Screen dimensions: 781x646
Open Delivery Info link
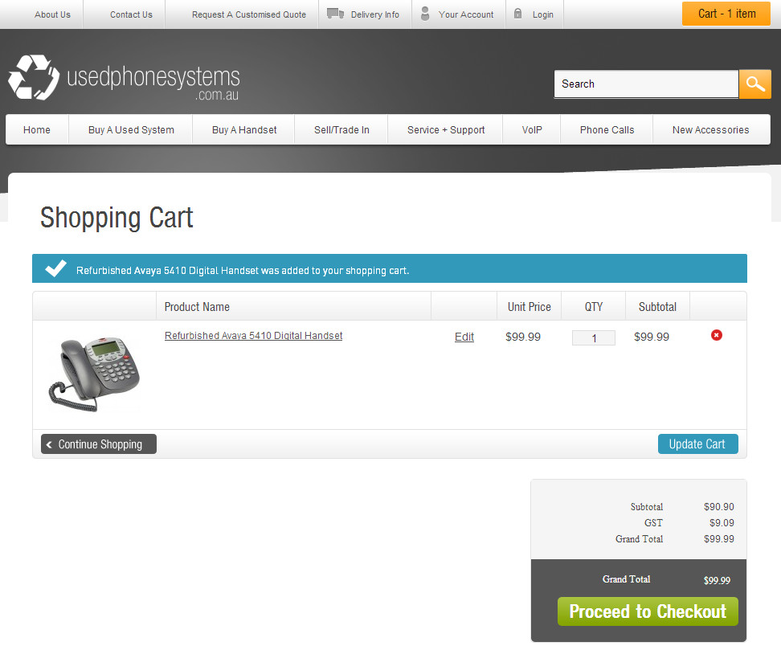pyautogui.click(x=375, y=14)
